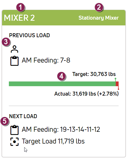
Task: Click callout badge number 3
Action: tap(6, 42)
